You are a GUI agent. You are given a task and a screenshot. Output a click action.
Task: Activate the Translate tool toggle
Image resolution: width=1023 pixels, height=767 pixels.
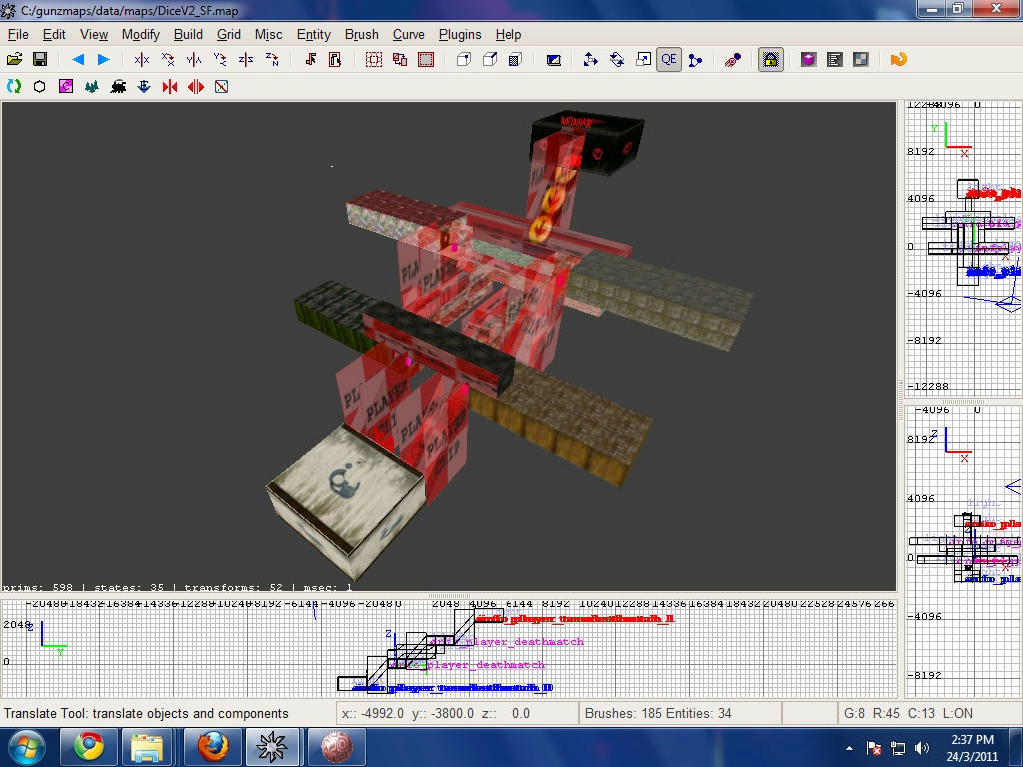tap(591, 60)
